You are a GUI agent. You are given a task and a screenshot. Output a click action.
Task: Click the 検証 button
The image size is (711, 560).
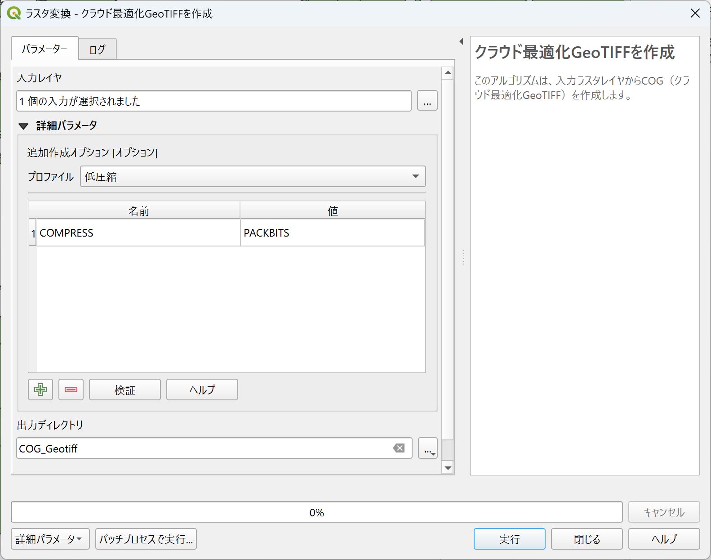point(125,390)
